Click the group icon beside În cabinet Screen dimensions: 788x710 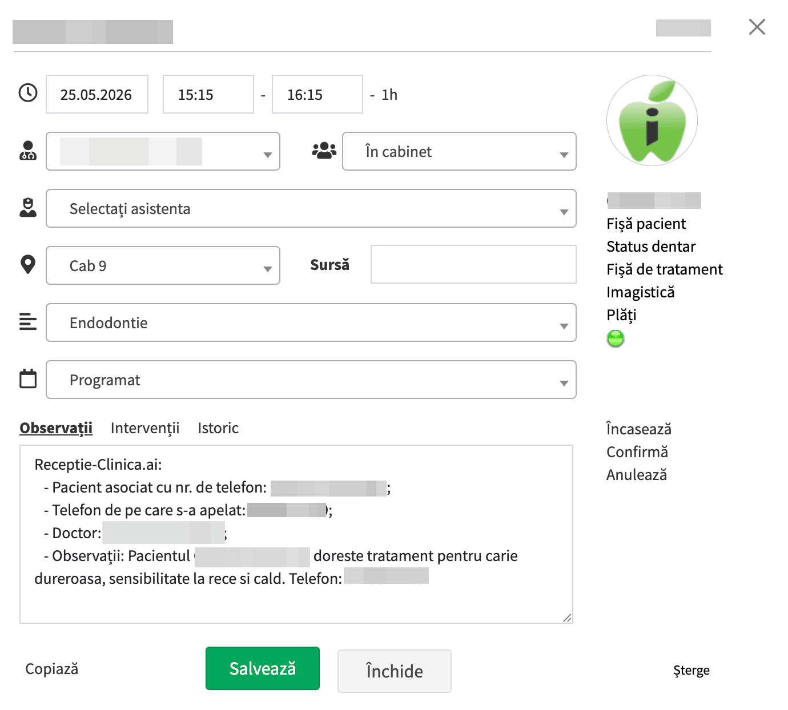click(x=323, y=150)
